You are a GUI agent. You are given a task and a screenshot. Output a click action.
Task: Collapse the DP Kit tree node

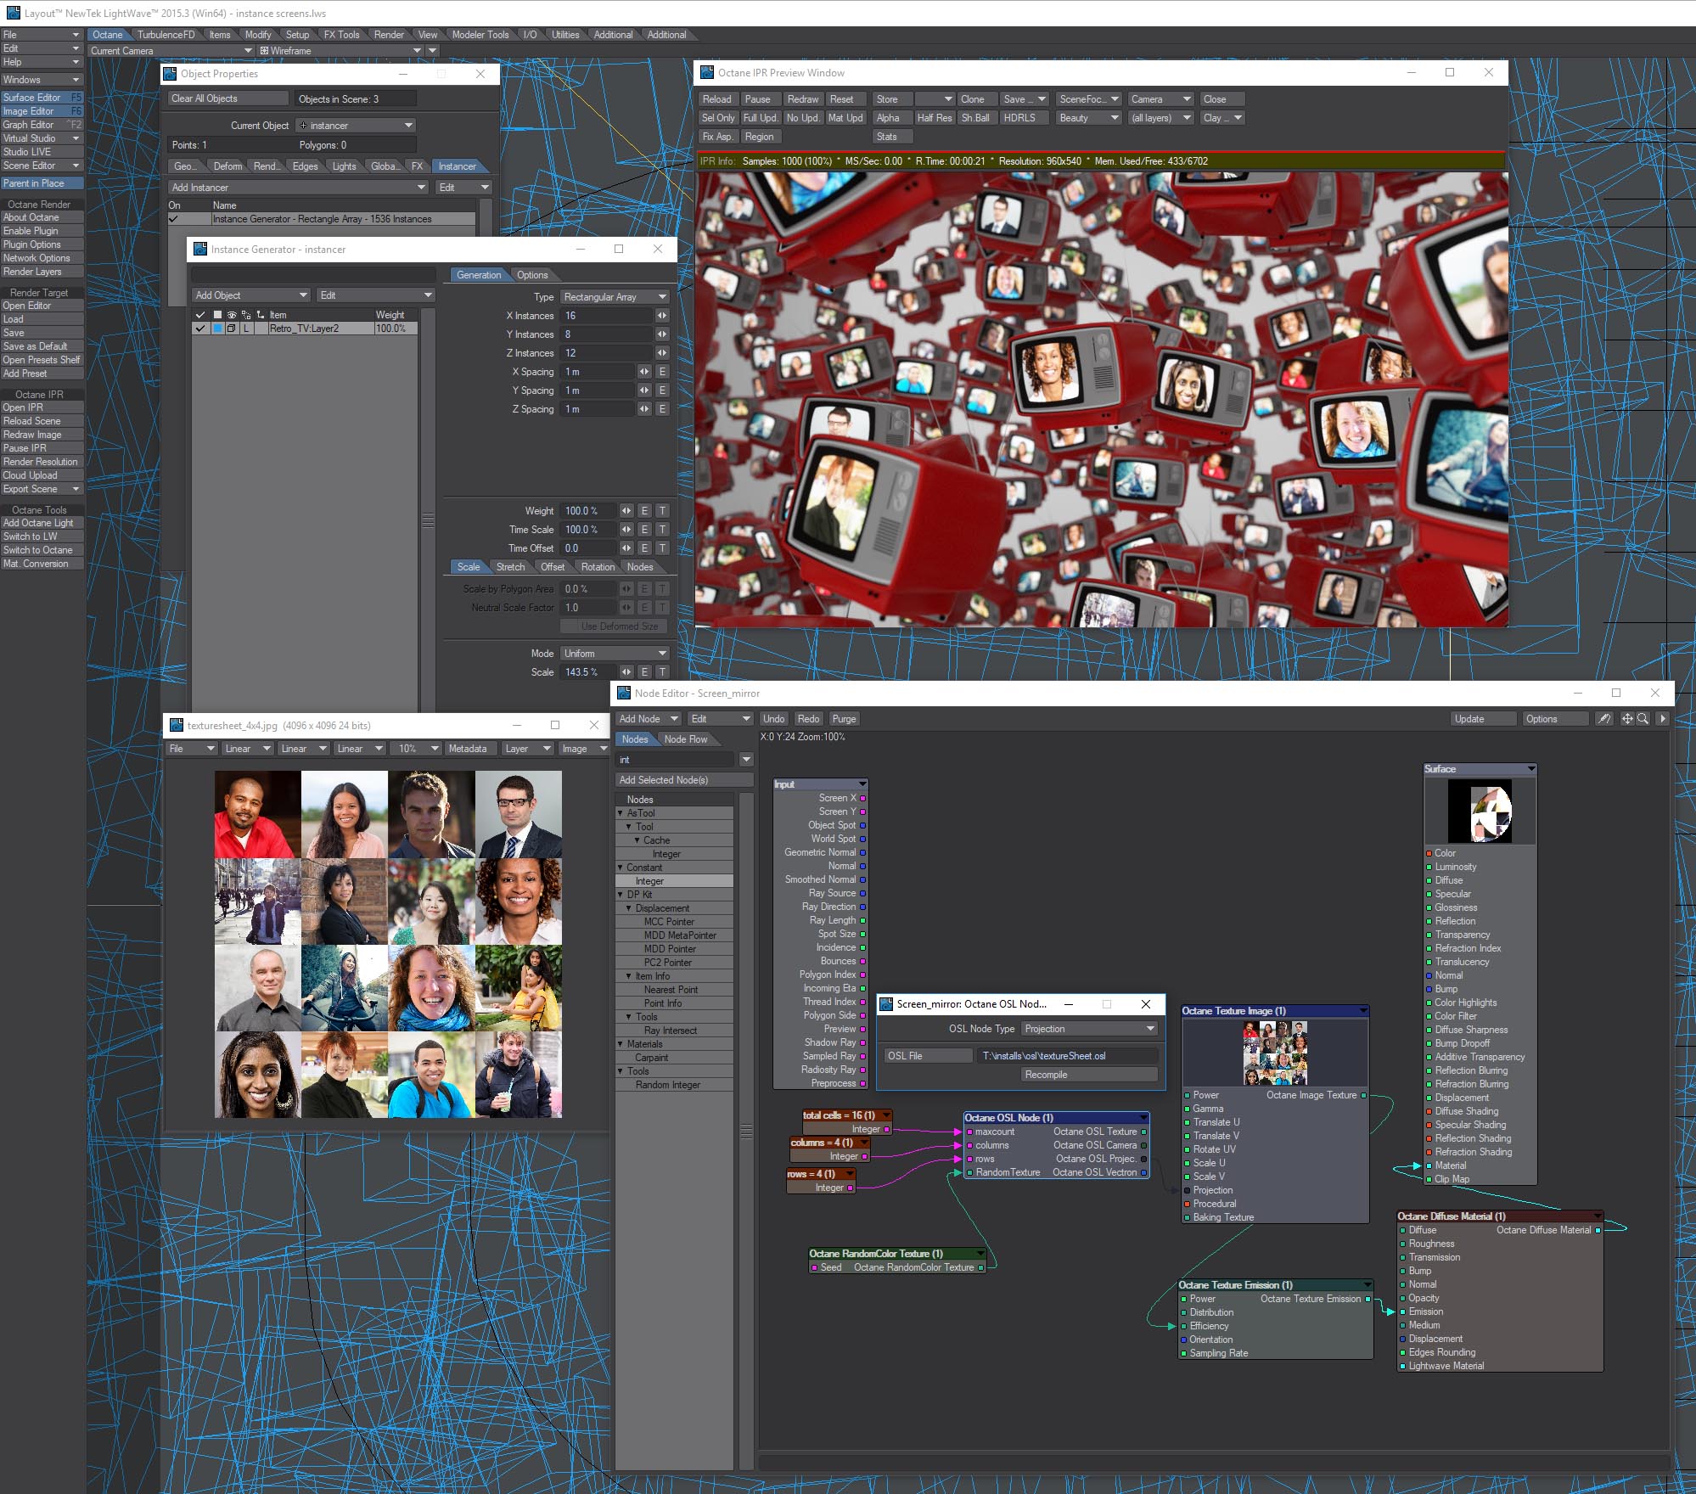click(x=621, y=895)
